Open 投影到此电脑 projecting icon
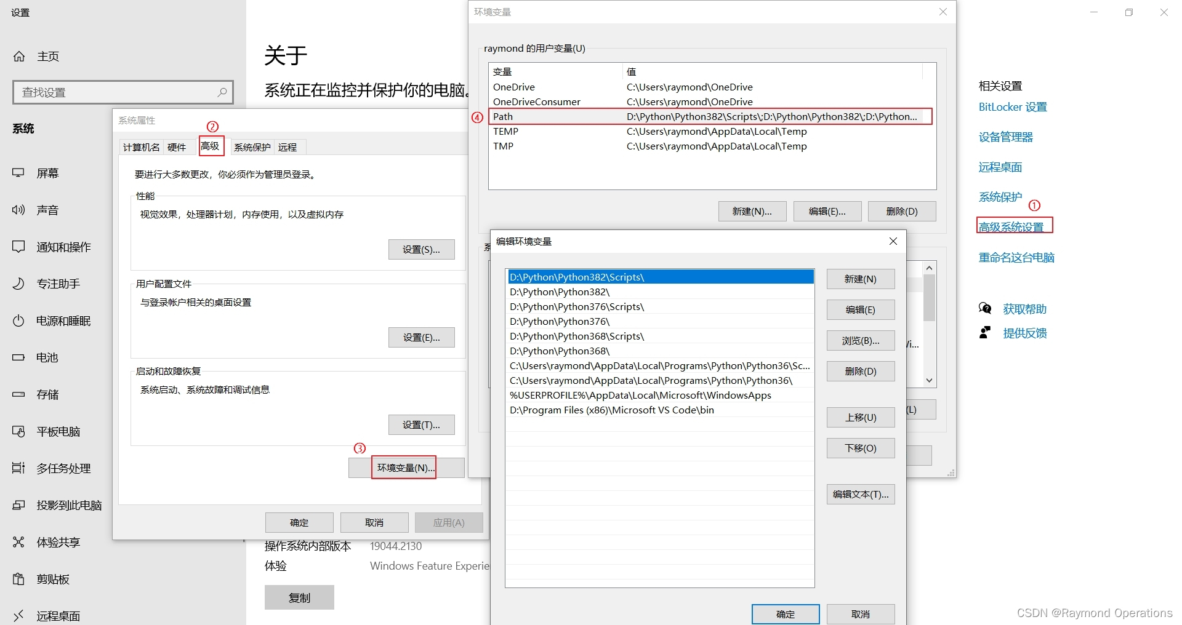This screenshot has width=1182, height=625. [18, 505]
